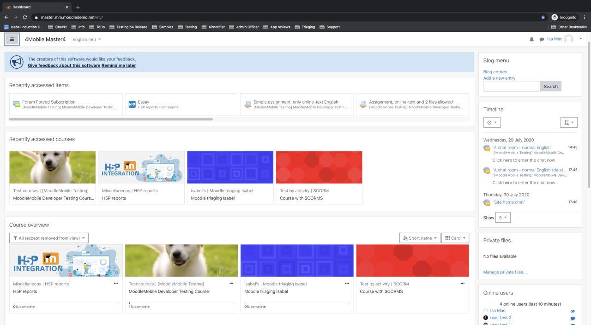Open A chat room - normal English 17:45 link
The image size is (591, 325).
[529, 170]
